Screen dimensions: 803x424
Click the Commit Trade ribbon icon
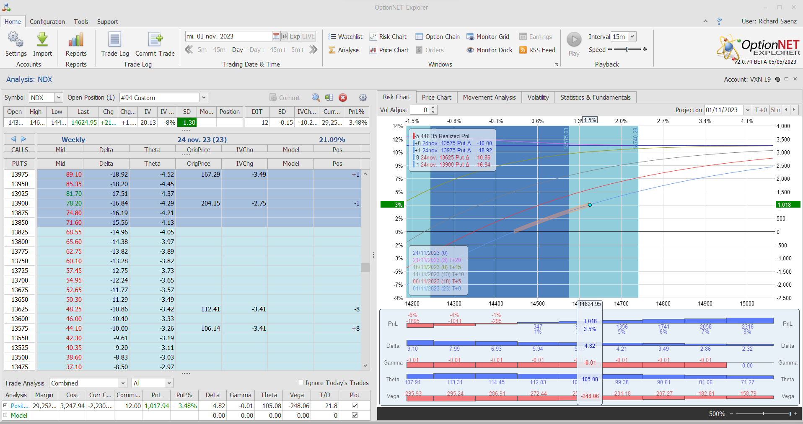click(155, 44)
